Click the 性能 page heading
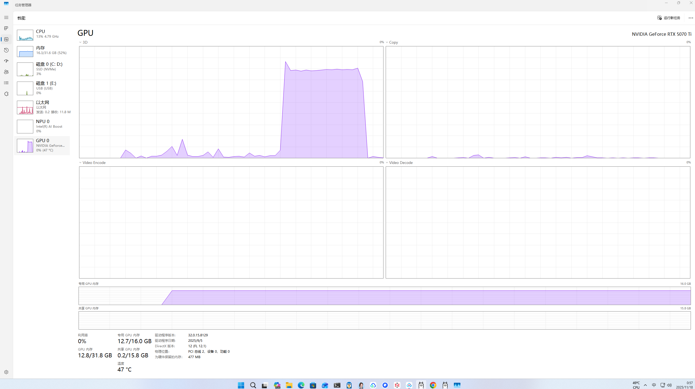Image resolution: width=695 pixels, height=389 pixels. coord(21,18)
